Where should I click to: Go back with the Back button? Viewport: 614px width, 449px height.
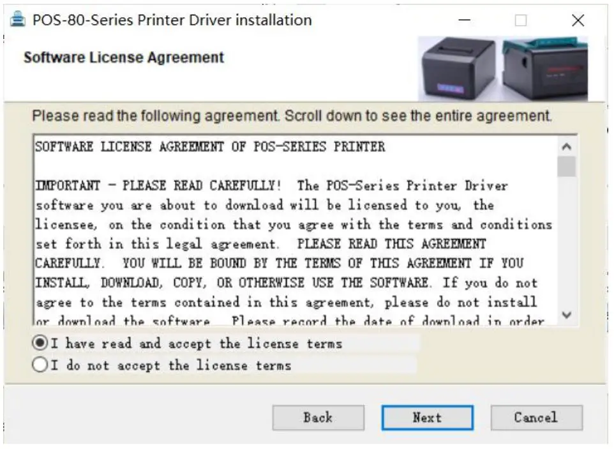(318, 418)
